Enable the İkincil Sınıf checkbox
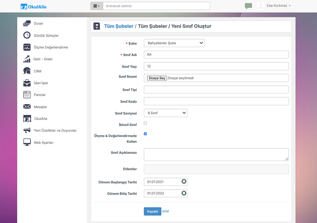The height and width of the screenshot is (223, 317). (x=145, y=123)
